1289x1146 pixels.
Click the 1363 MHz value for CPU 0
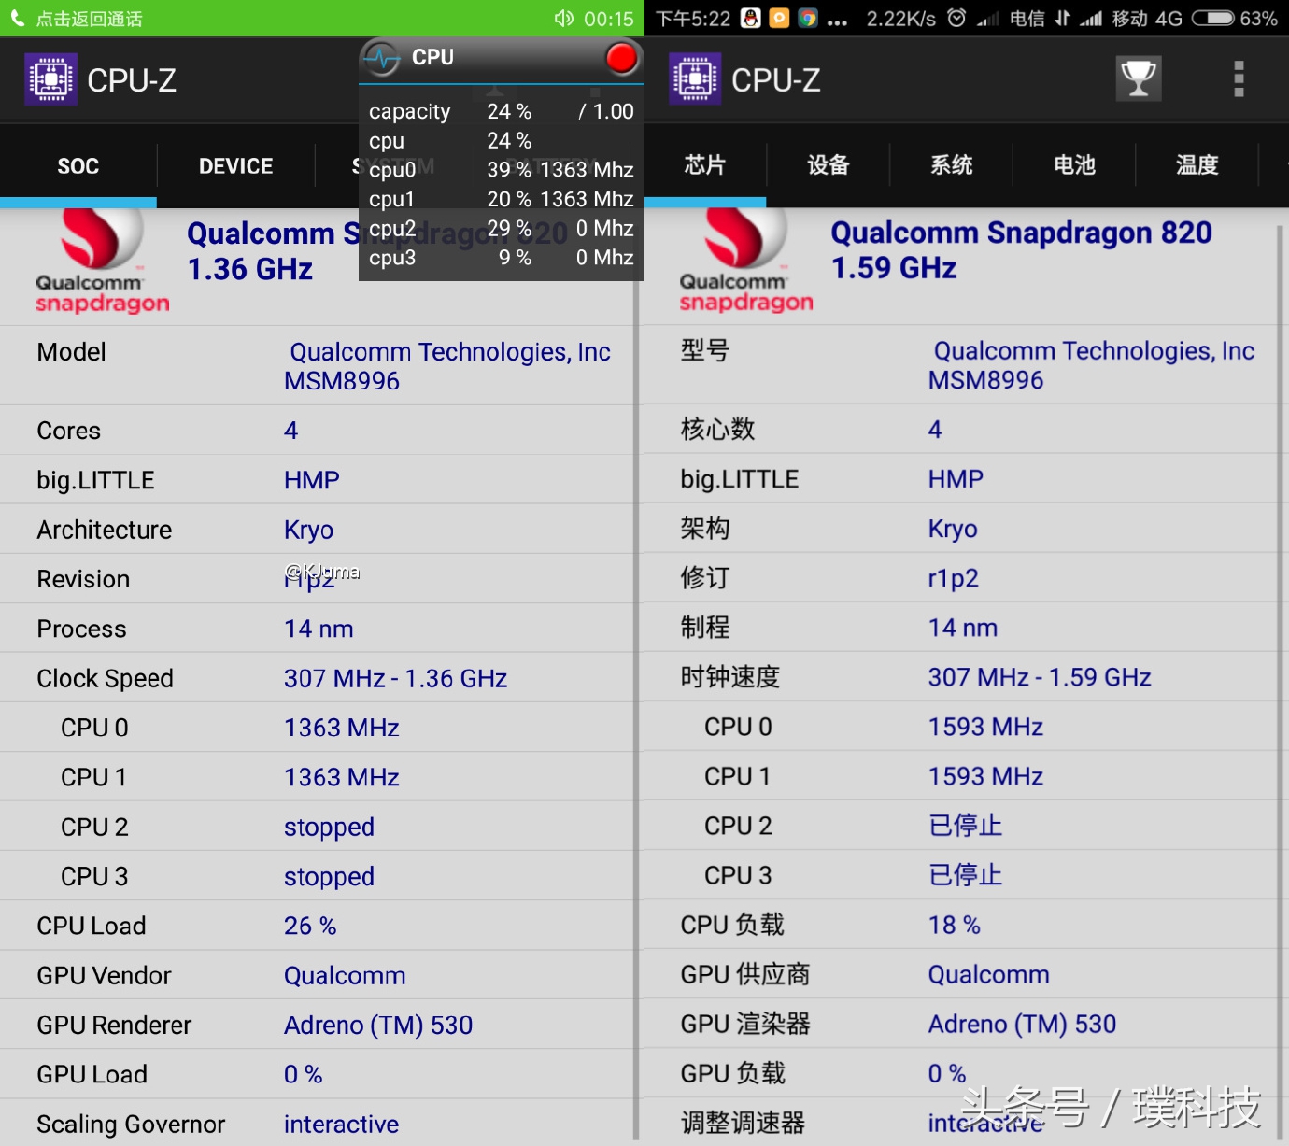(342, 728)
